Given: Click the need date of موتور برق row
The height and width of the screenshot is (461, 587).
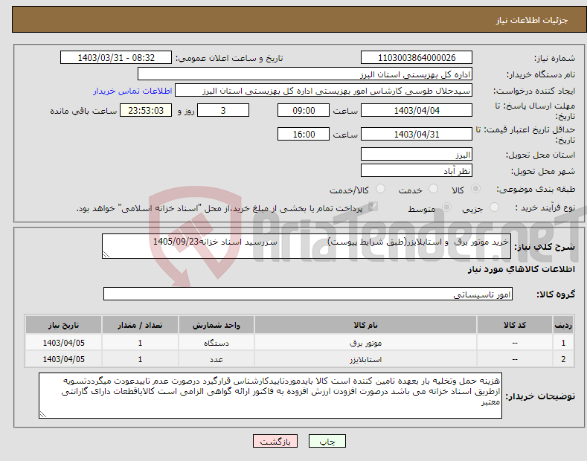Looking at the screenshot, I should [x=64, y=343].
